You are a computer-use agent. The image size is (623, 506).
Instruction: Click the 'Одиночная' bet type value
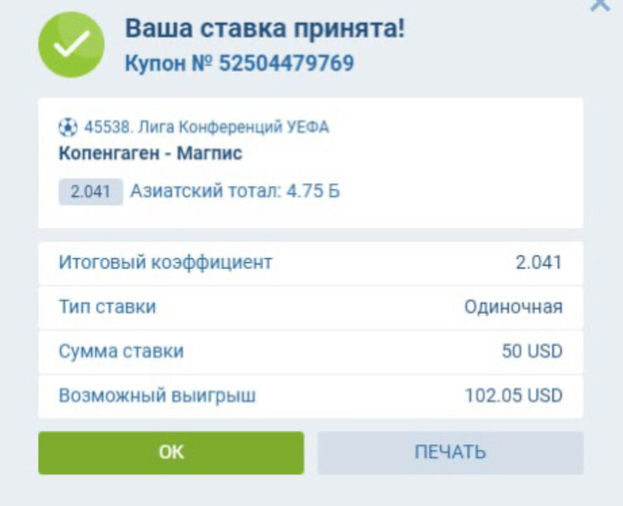point(513,307)
